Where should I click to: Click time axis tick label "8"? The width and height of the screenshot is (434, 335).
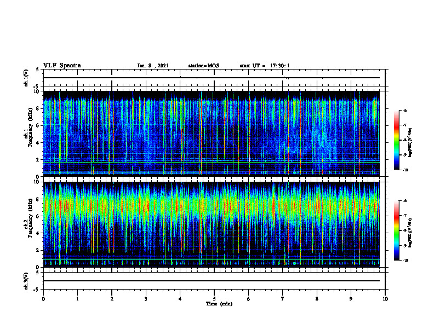point(317,299)
